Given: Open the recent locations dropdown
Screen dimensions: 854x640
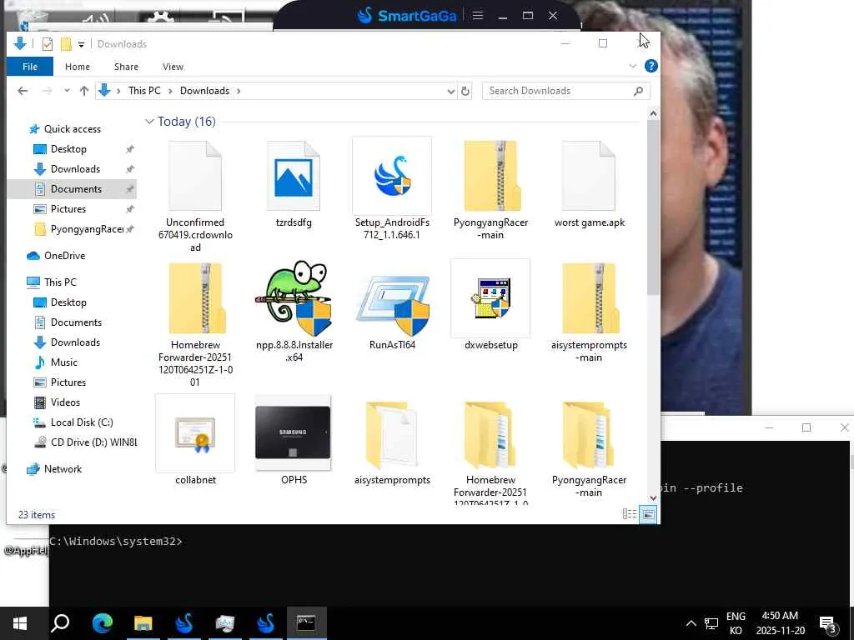Looking at the screenshot, I should (x=67, y=91).
